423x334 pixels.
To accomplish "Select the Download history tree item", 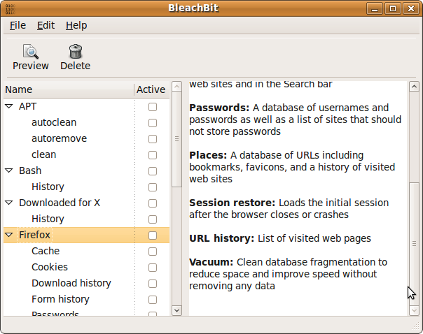I will click(71, 283).
